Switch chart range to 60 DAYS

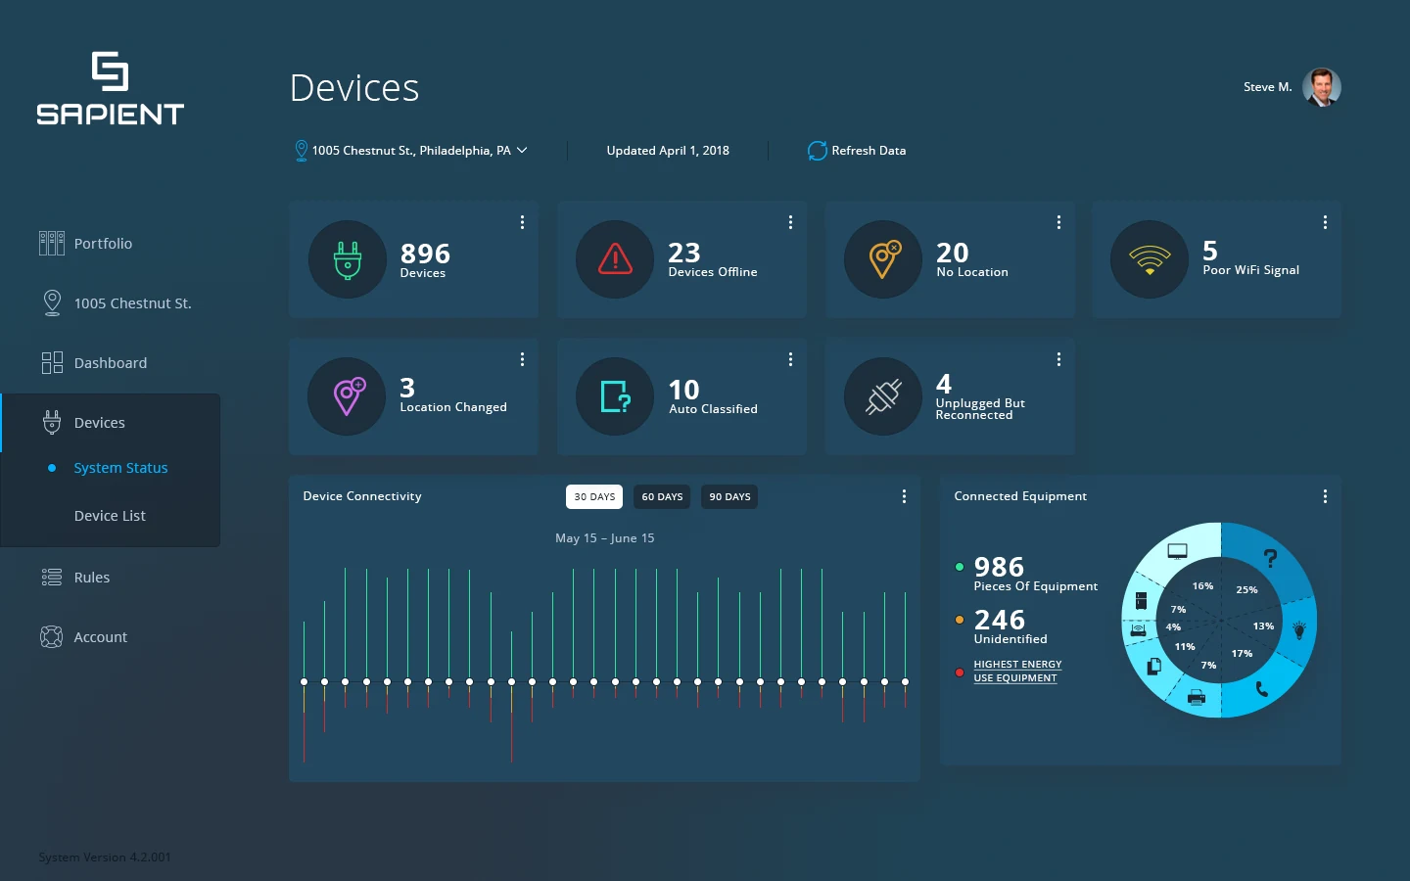point(662,497)
